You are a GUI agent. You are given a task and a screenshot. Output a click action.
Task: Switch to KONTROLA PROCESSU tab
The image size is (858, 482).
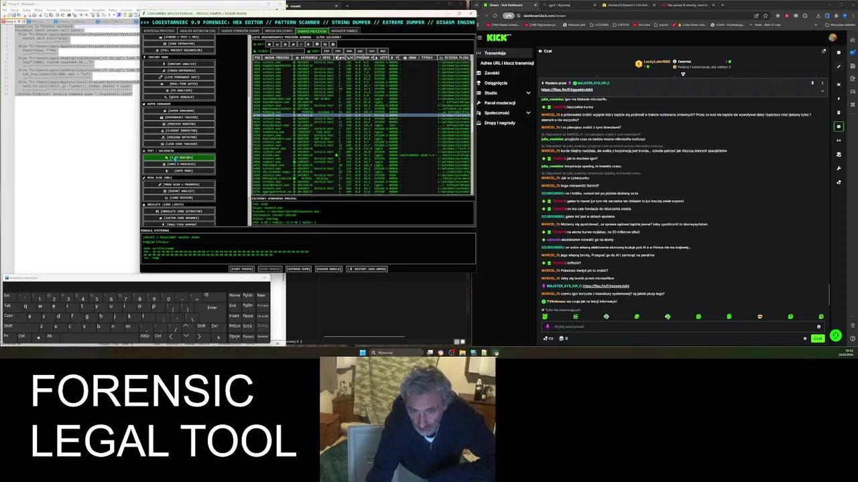pyautogui.click(x=159, y=31)
